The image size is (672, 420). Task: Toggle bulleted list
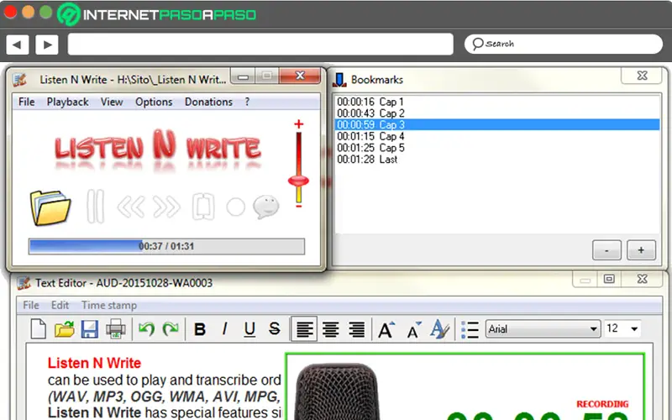point(470,329)
